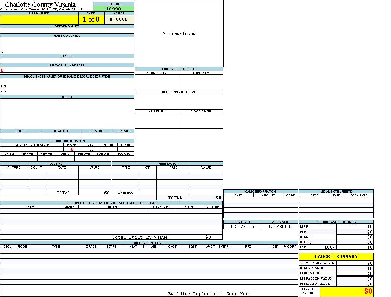Click inside the Mailing Address box
The height and width of the screenshot is (297, 391).
(x=67, y=46)
